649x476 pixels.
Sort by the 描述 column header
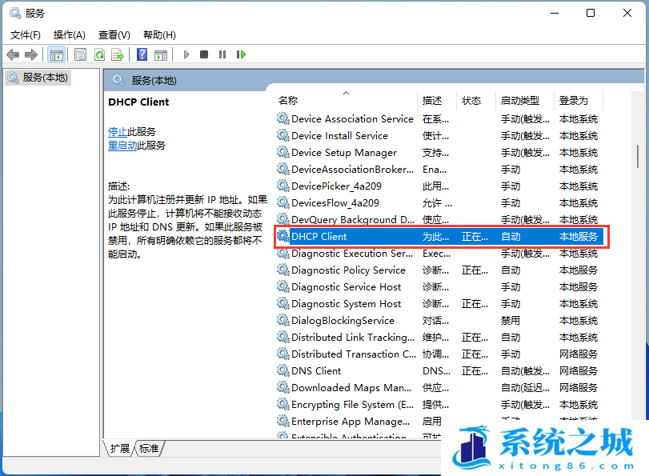(x=437, y=101)
